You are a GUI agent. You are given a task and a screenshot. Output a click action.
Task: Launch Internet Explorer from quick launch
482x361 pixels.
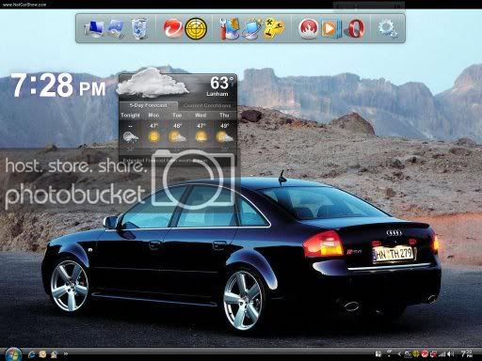pos(31,354)
